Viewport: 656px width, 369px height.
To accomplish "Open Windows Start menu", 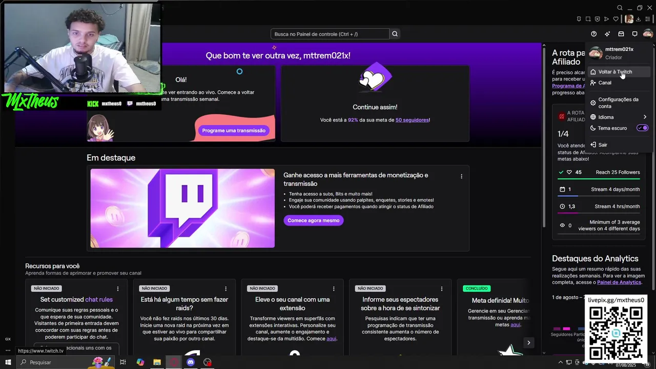I will point(8,362).
